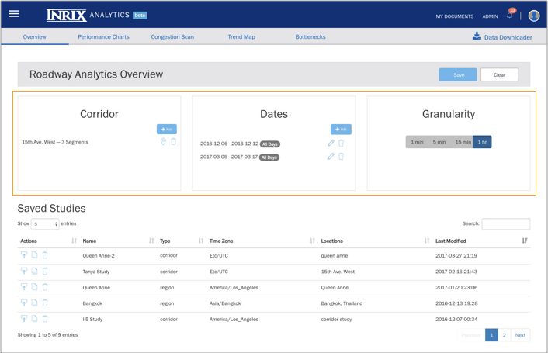Click the '15th Ave. West — 3 Segments' entry
Screen dimensions: 548x353
click(55, 142)
